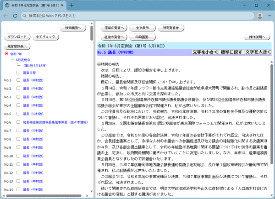Open the browser three-dot menu

click(269, 16)
